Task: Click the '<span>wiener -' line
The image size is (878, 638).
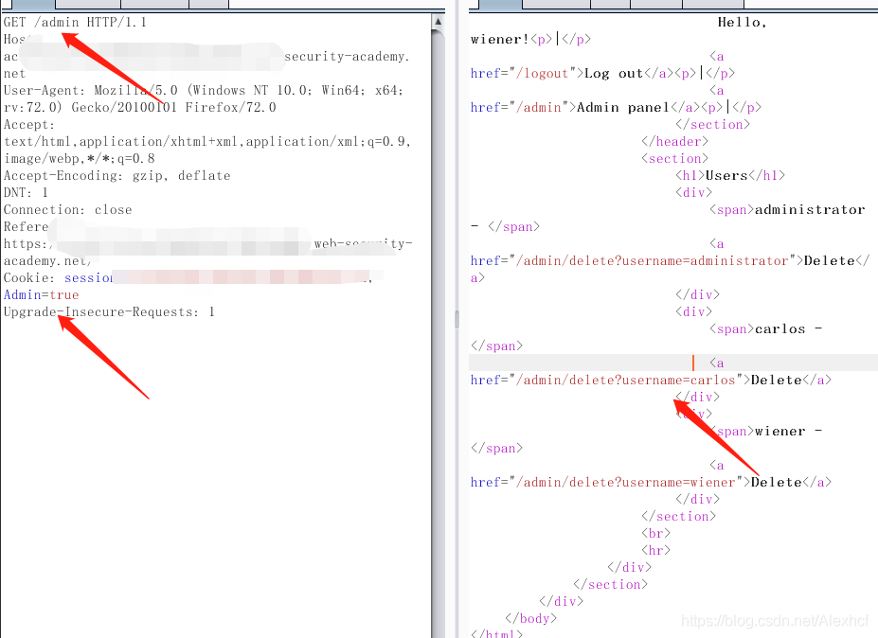Action: (765, 432)
